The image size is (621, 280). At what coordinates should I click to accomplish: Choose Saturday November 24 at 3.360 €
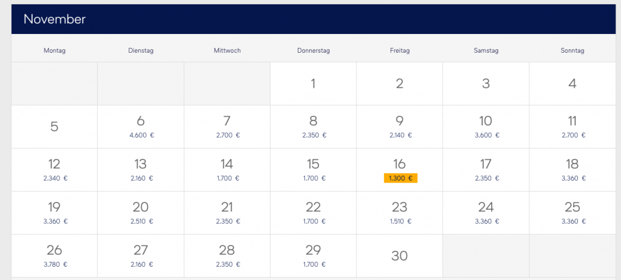tap(486, 213)
